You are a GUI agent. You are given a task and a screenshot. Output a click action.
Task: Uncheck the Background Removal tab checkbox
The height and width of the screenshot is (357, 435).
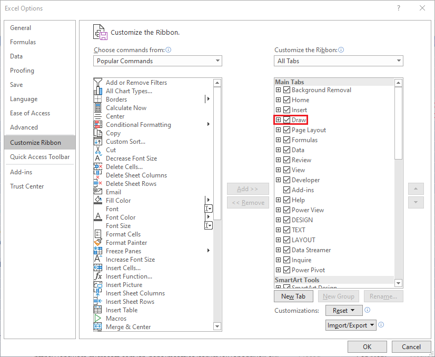(x=287, y=90)
